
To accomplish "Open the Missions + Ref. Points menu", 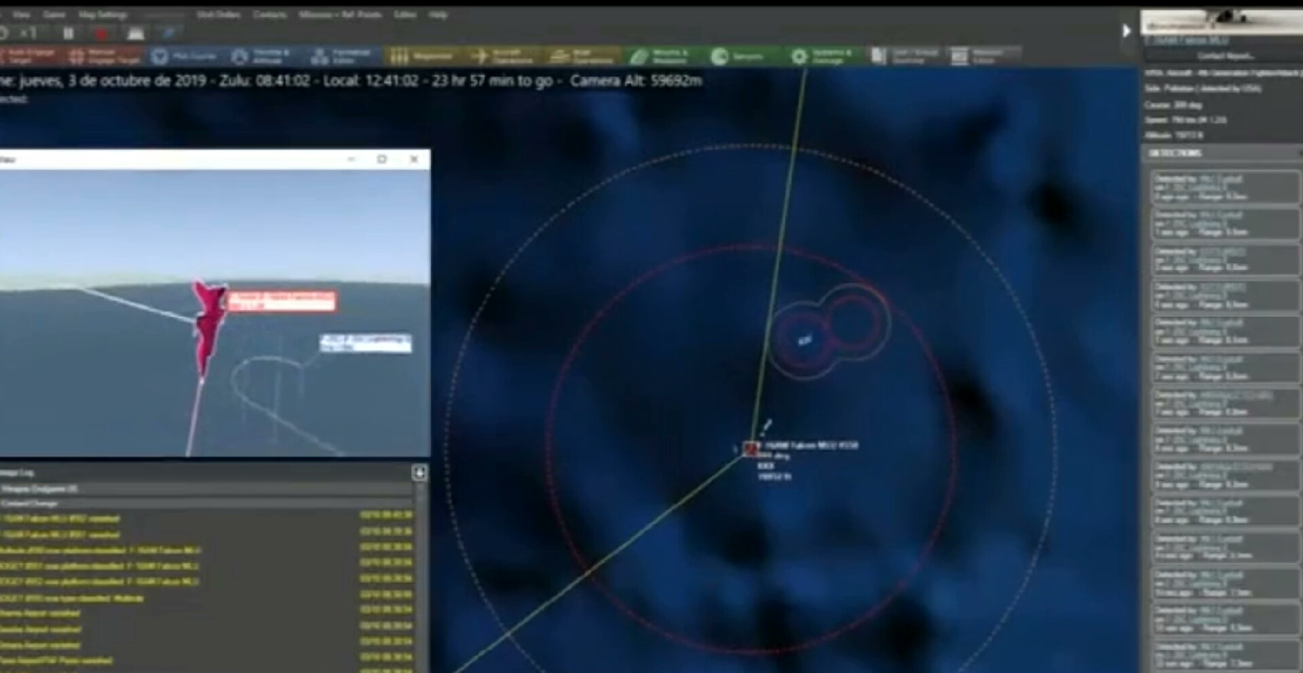I will pyautogui.click(x=340, y=14).
